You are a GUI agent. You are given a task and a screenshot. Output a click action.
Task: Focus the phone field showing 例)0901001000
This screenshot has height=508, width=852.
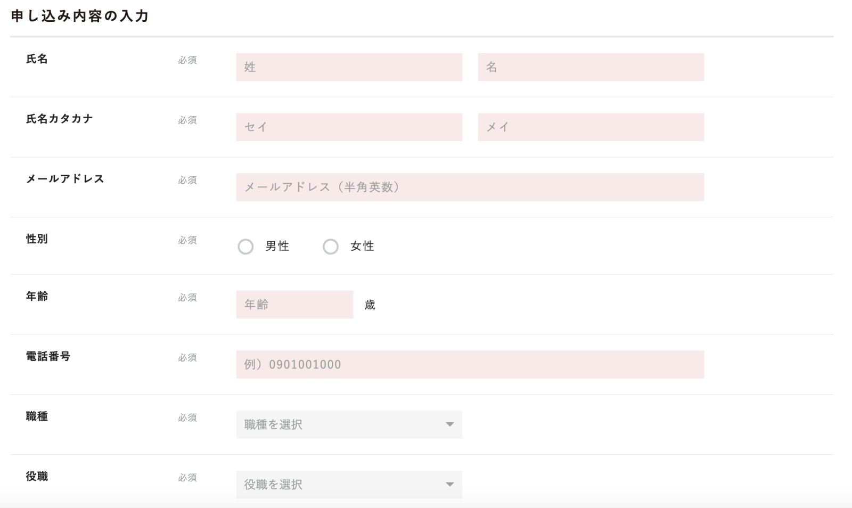pos(470,364)
